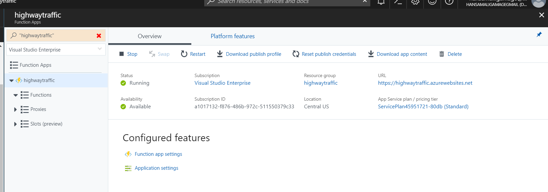Clear the "highwaytraffic" search filter
This screenshot has width=548, height=192.
pos(99,36)
